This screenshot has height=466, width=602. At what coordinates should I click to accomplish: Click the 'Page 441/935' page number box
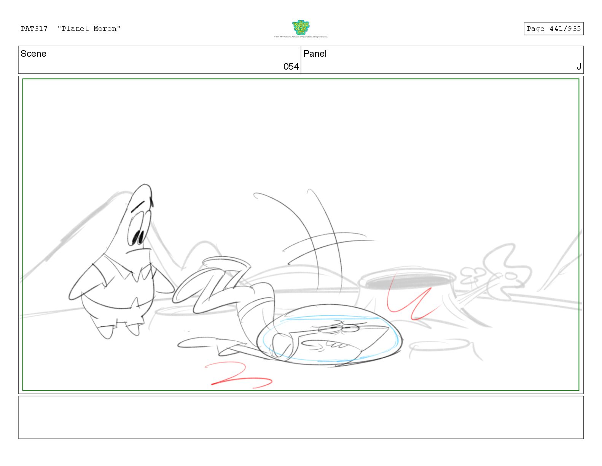554,29
